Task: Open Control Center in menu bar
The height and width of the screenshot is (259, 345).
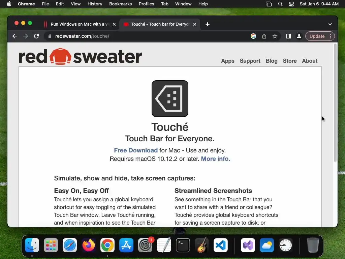Action: [x=291, y=4]
